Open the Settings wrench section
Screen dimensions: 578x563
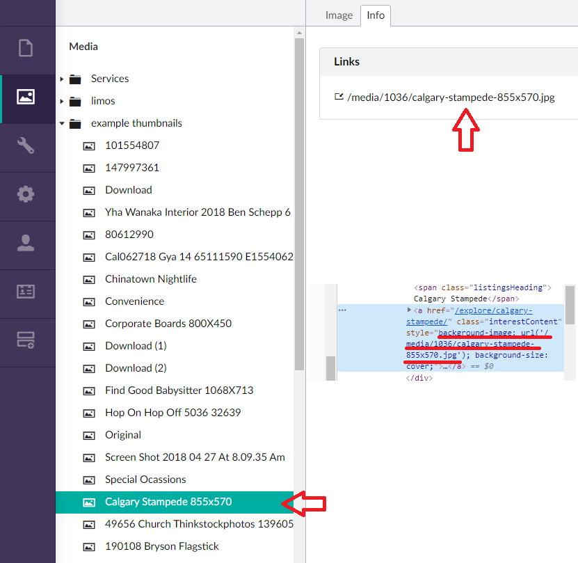tap(26, 145)
